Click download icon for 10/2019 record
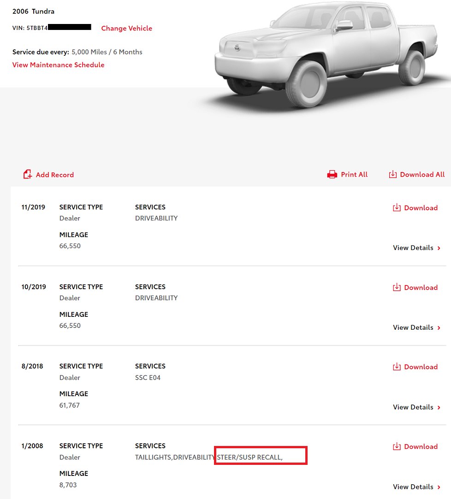The image size is (451, 499). point(397,287)
